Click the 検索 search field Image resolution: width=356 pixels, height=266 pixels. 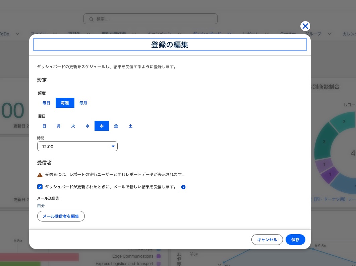150,19
